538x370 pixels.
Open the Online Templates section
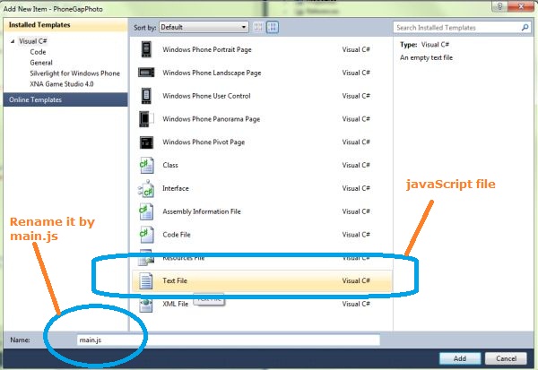[x=65, y=99]
